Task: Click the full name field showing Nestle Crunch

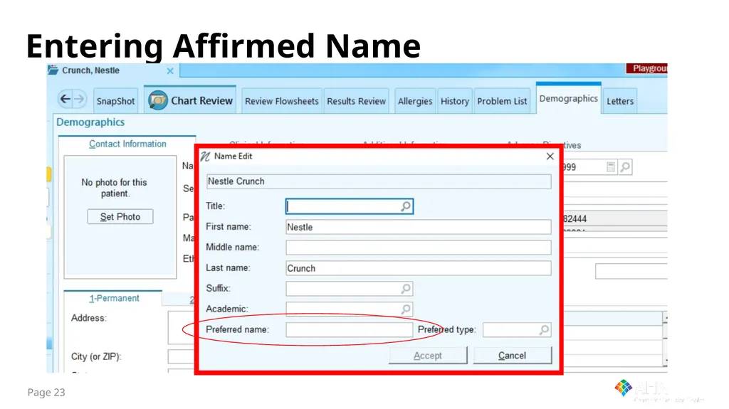Action: tap(379, 181)
